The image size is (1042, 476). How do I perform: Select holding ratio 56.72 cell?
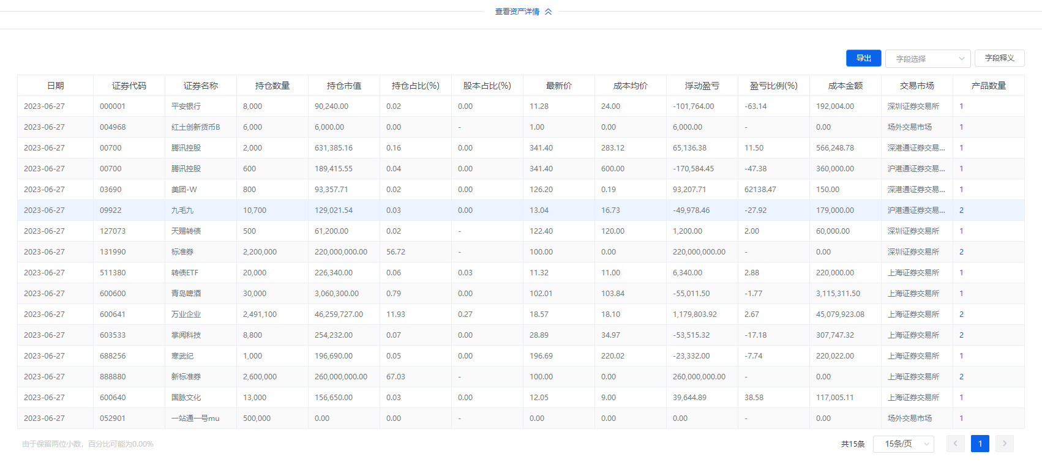(416, 252)
